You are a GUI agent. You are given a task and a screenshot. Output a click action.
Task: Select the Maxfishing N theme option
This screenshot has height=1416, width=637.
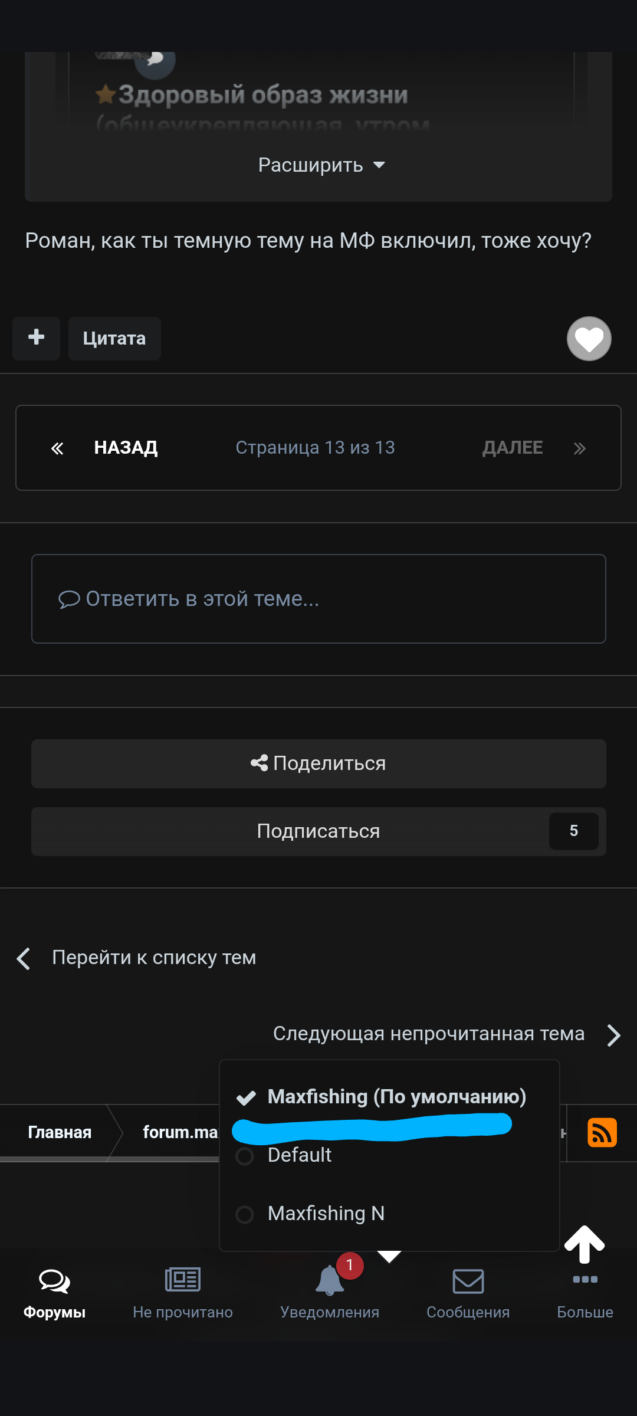tap(245, 1214)
